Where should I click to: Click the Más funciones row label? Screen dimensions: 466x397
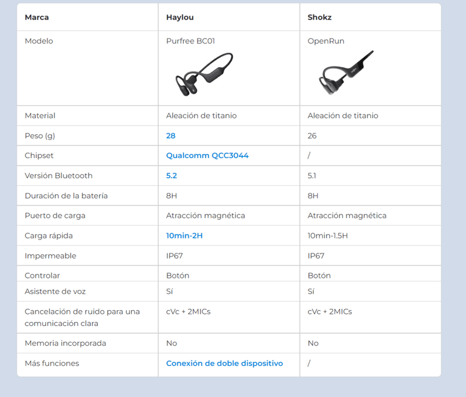pyautogui.click(x=52, y=363)
